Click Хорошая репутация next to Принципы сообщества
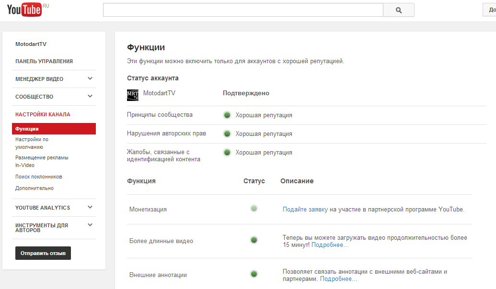 coord(264,115)
